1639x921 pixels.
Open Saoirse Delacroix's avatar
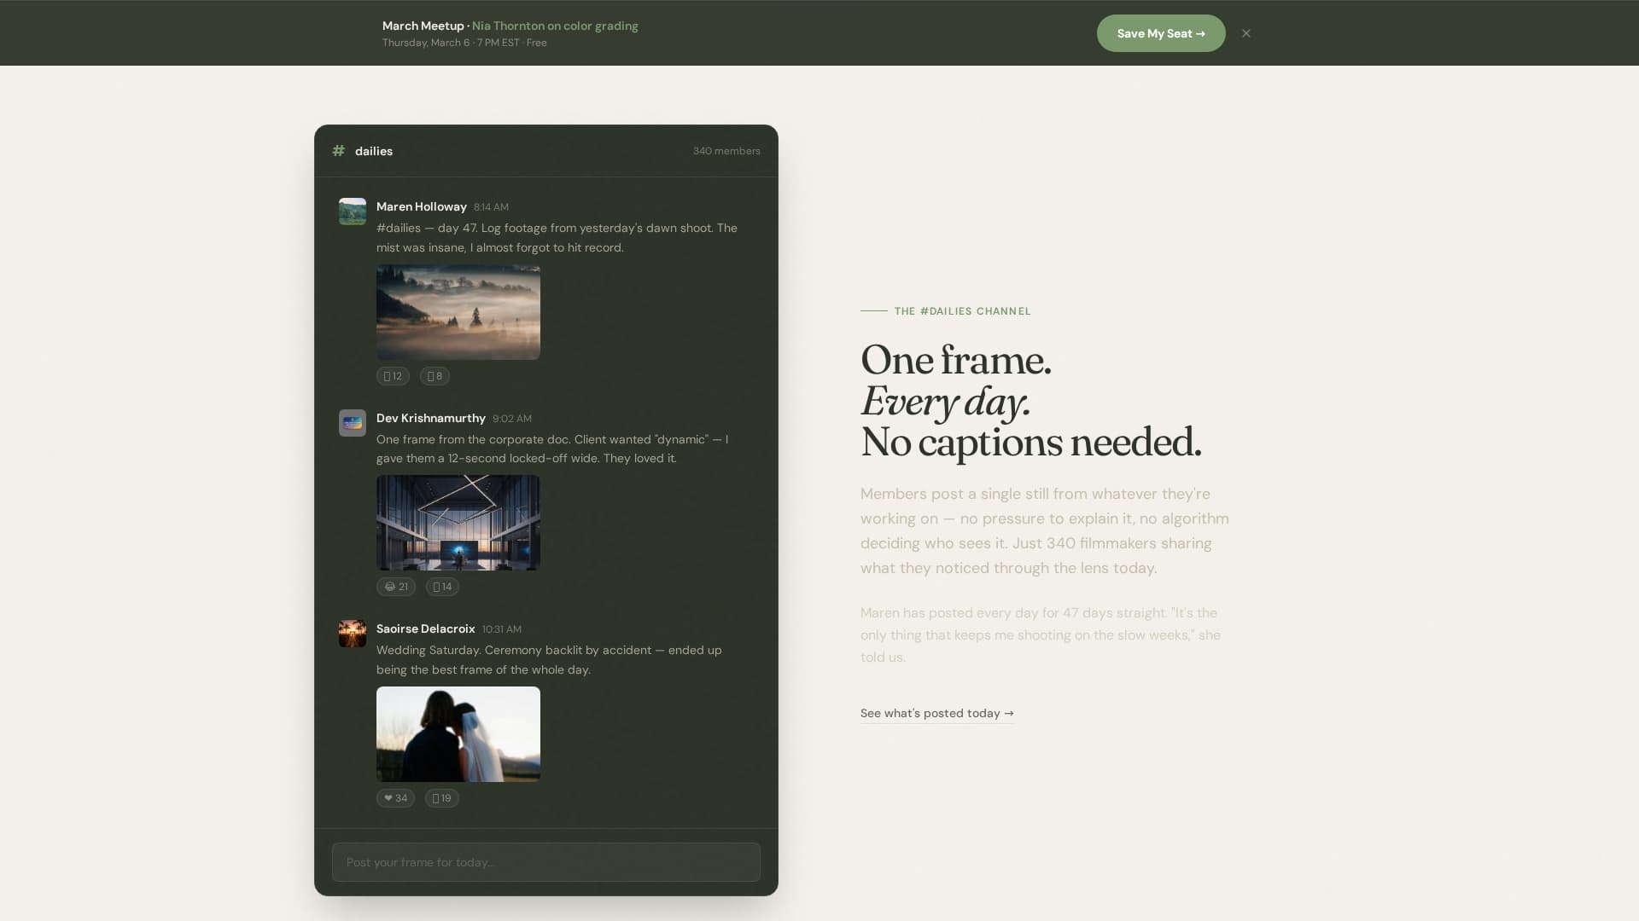pos(352,633)
